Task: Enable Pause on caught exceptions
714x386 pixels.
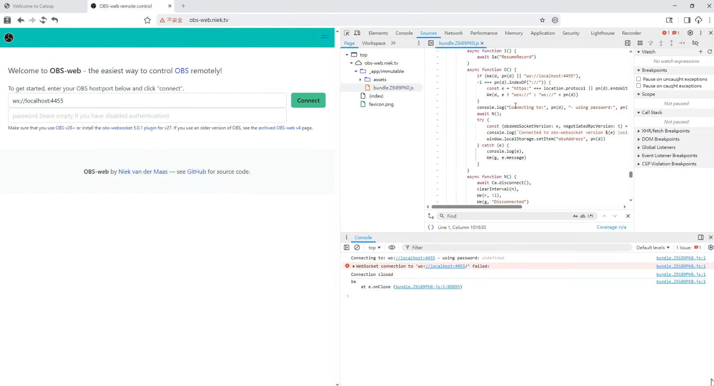Action: [x=639, y=86]
